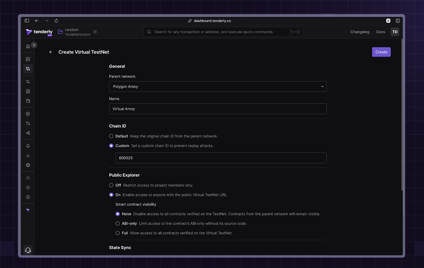Open the Simulator play icon
This screenshot has width=424, height=268.
pos(28,114)
